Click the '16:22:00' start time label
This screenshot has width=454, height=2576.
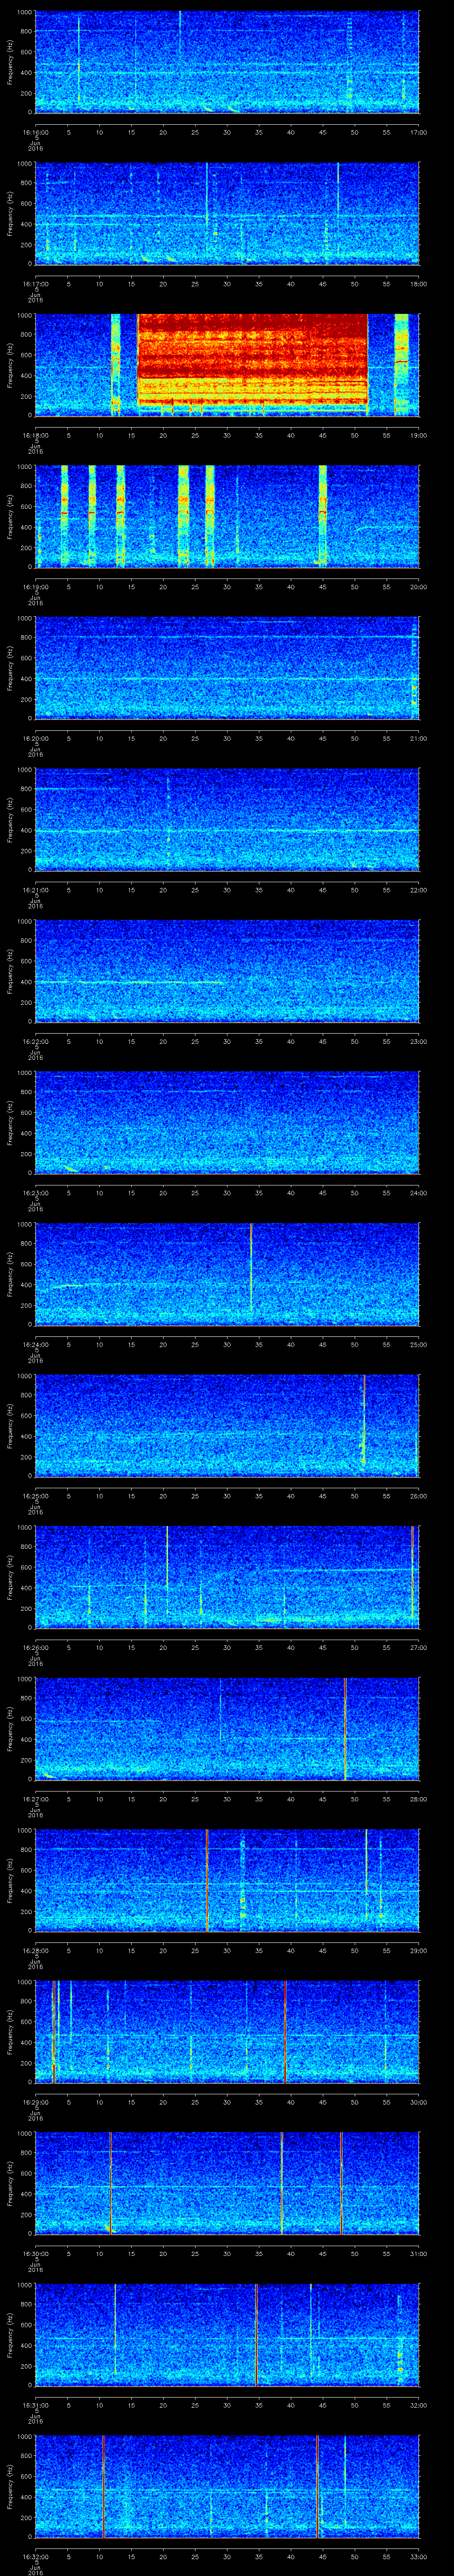(35, 1041)
